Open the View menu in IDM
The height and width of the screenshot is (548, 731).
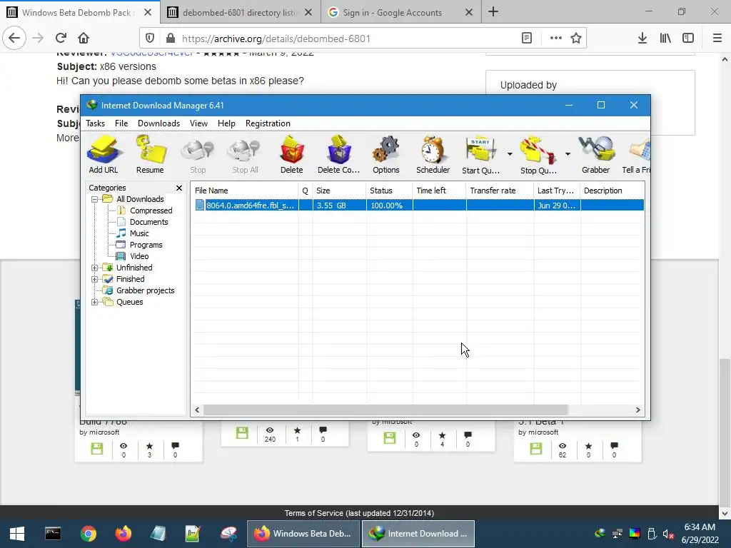(198, 123)
